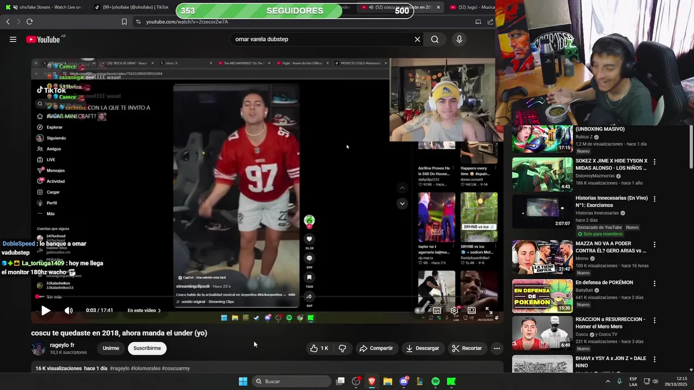Viewport: 694px width, 390px height.
Task: Open options for En defensa de POKÉMON
Action: (654, 283)
